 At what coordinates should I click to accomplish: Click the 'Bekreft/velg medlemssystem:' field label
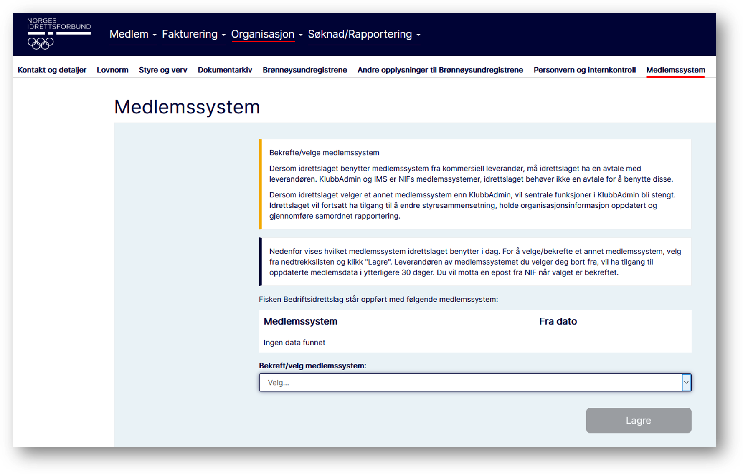[312, 366]
